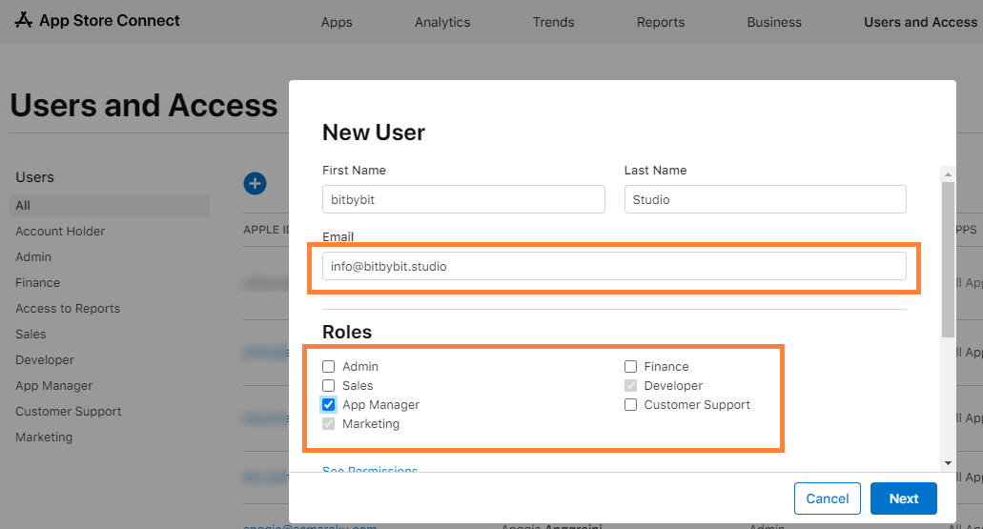The height and width of the screenshot is (529, 983).
Task: Click the Cancel button
Action: tap(827, 498)
